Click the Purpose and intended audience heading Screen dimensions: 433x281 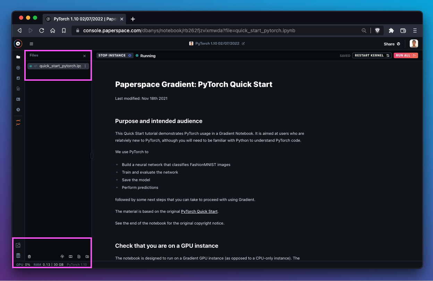pyautogui.click(x=159, y=121)
